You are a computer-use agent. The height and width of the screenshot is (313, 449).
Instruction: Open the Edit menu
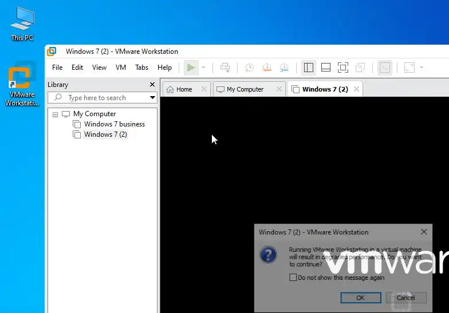[77, 68]
